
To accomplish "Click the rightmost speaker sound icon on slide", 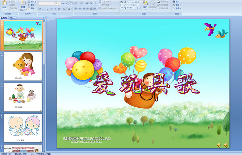I will click(226, 145).
